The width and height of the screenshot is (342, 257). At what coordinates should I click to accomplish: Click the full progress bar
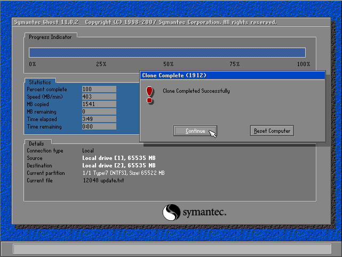pyautogui.click(x=167, y=53)
